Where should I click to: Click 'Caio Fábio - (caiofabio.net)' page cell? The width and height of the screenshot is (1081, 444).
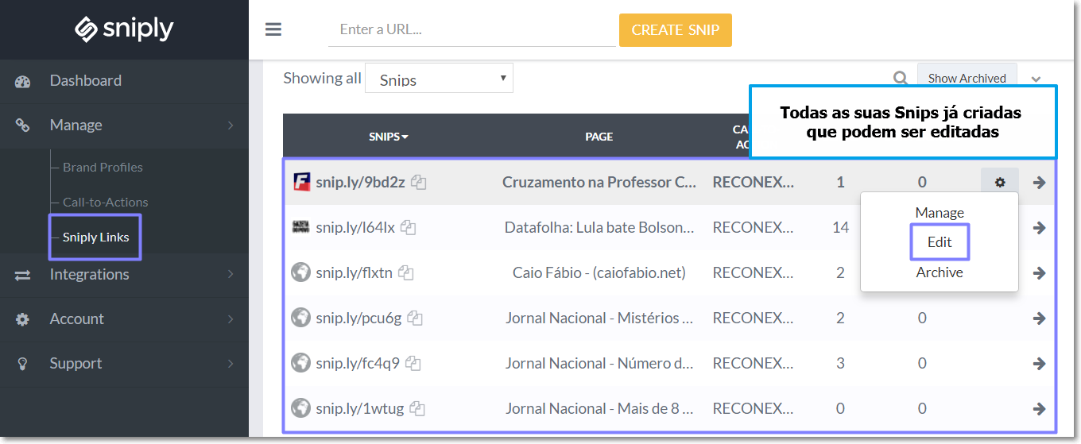(599, 273)
